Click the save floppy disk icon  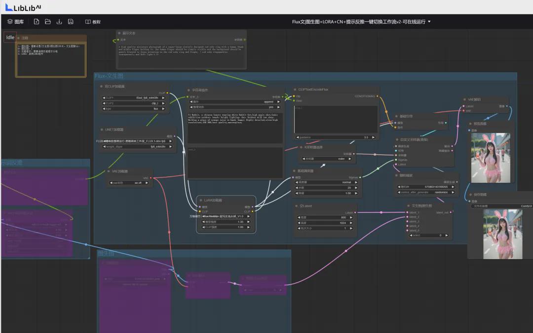pyautogui.click(x=71, y=22)
